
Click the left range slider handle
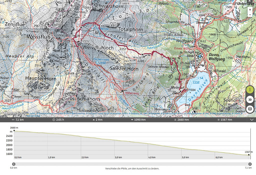point(14,164)
